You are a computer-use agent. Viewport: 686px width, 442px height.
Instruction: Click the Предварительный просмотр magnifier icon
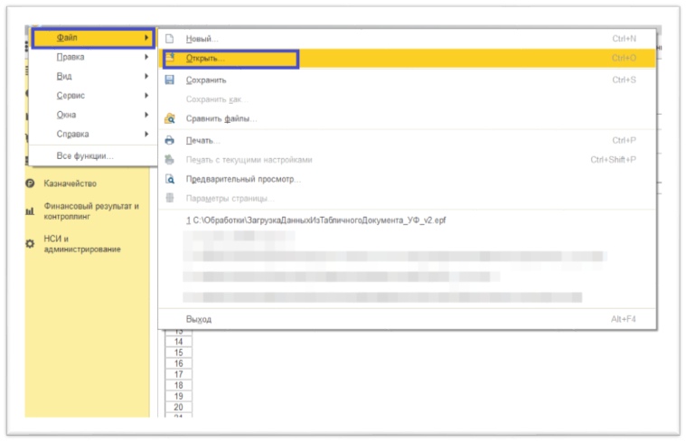point(169,179)
